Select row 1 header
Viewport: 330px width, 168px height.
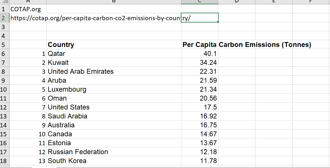click(x=4, y=9)
